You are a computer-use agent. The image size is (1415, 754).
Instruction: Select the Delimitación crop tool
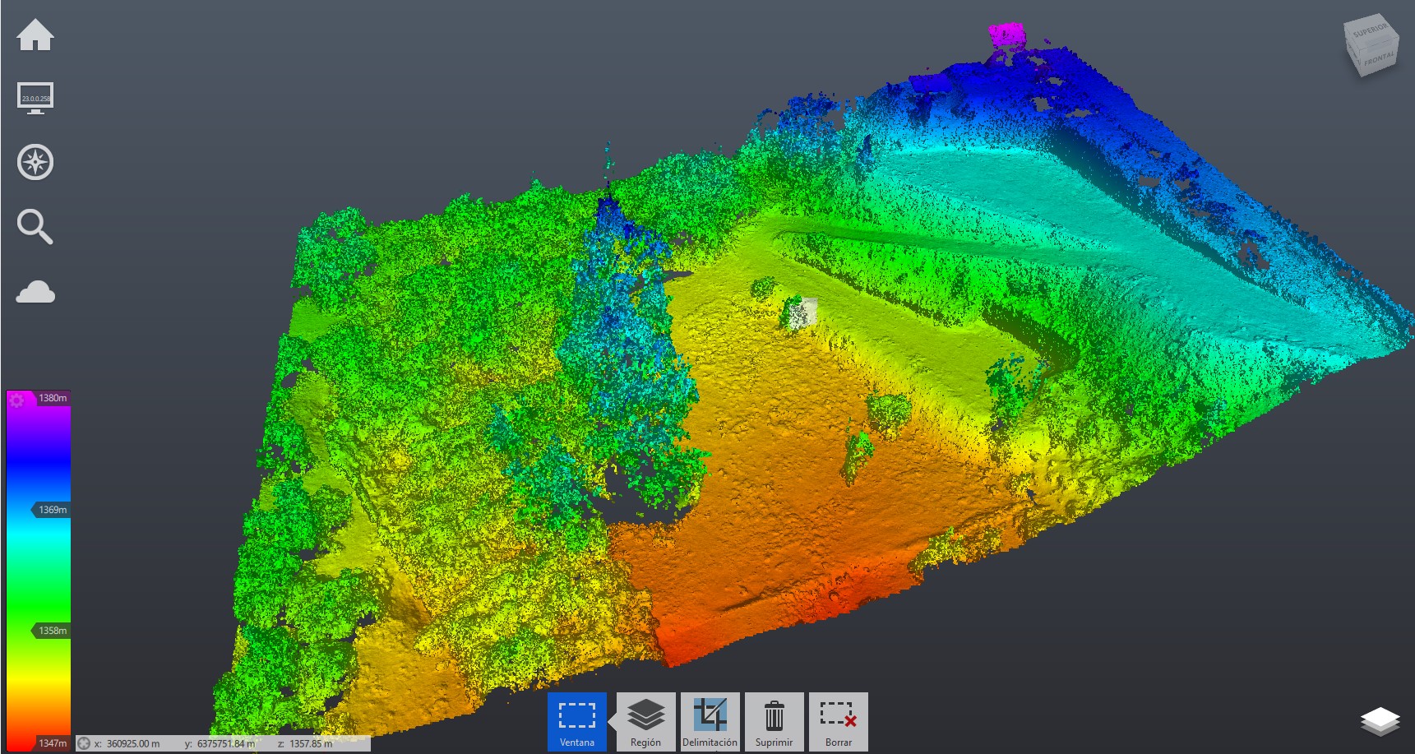click(x=710, y=721)
